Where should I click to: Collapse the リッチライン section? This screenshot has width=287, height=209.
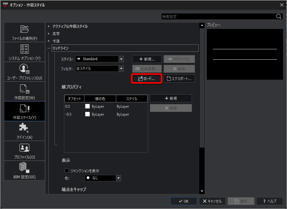[48, 48]
